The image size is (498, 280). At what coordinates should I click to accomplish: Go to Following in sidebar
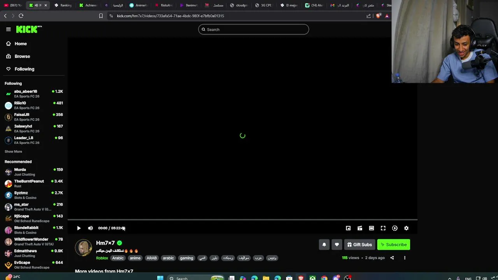tap(25, 69)
